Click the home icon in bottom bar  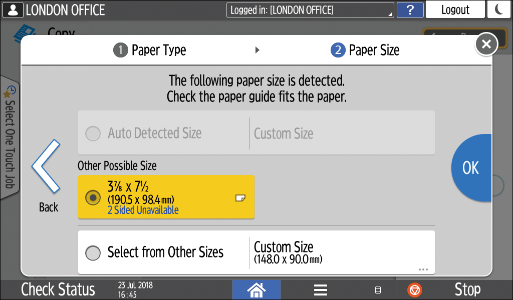point(256,289)
